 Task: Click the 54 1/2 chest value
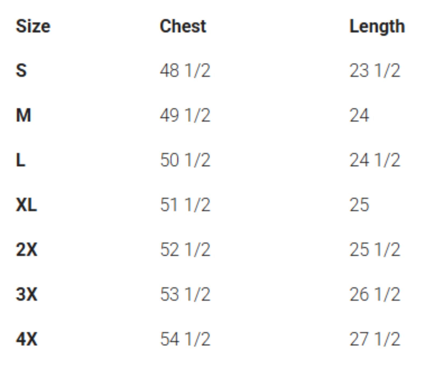[185, 339]
